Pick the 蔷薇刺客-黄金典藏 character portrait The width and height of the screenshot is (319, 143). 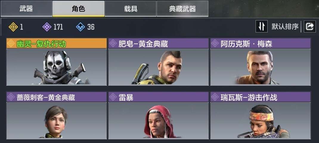(57, 121)
